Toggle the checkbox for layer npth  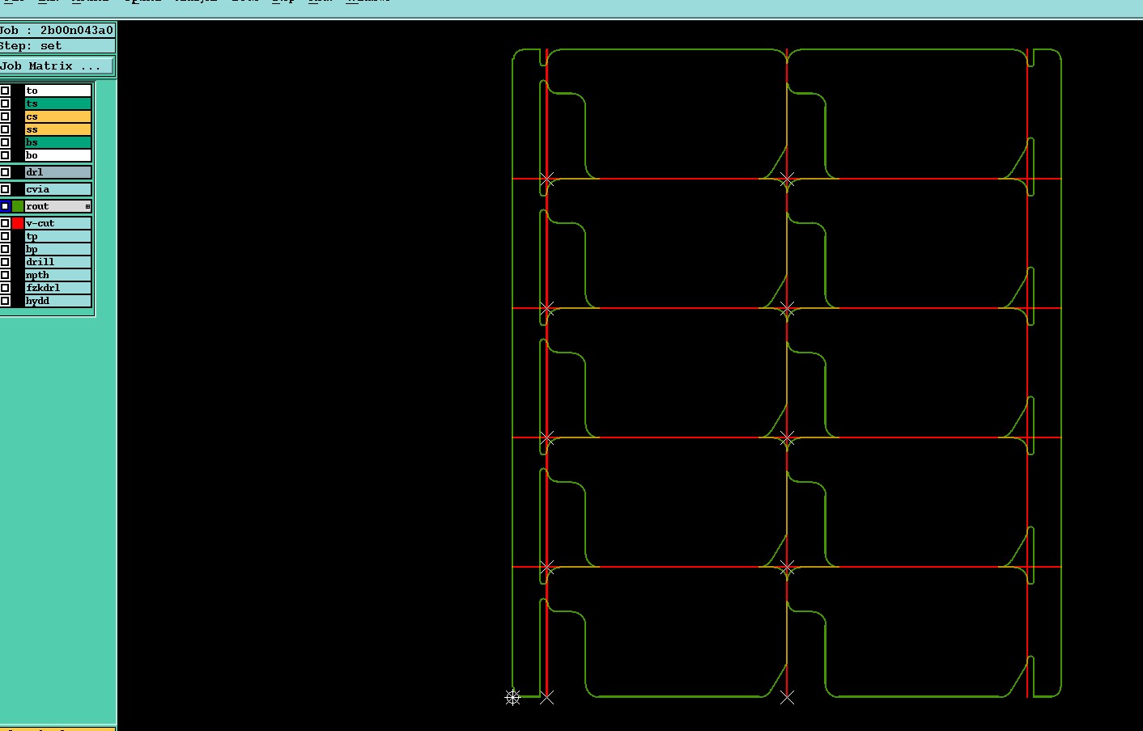[x=5, y=275]
